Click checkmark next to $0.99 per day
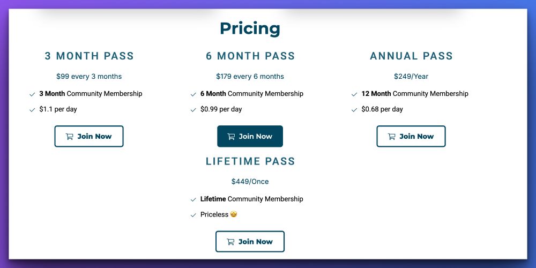The width and height of the screenshot is (536, 268). [x=193, y=110]
